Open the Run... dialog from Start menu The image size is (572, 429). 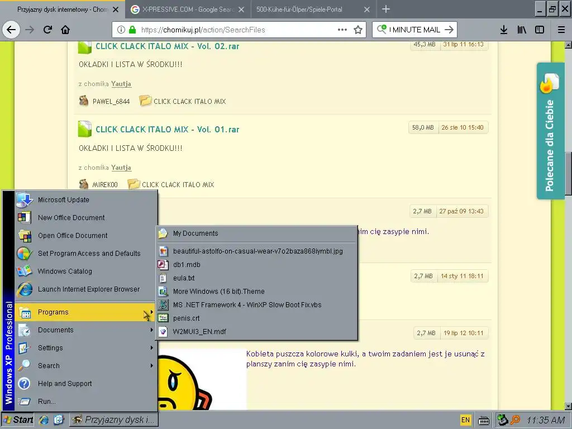86,401
